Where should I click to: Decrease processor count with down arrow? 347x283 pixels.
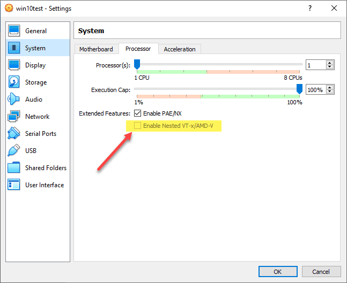tap(330, 67)
